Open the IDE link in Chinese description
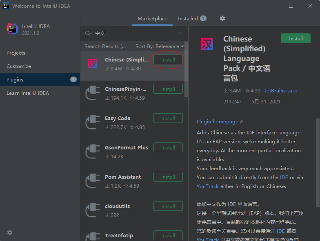 [x=281, y=231]
